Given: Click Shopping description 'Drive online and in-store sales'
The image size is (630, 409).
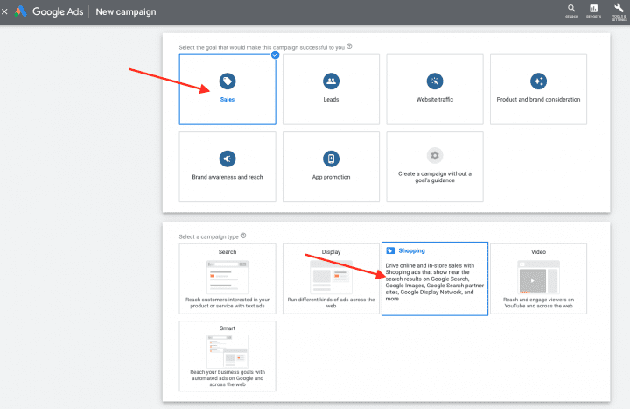Looking at the screenshot, I should [x=435, y=282].
